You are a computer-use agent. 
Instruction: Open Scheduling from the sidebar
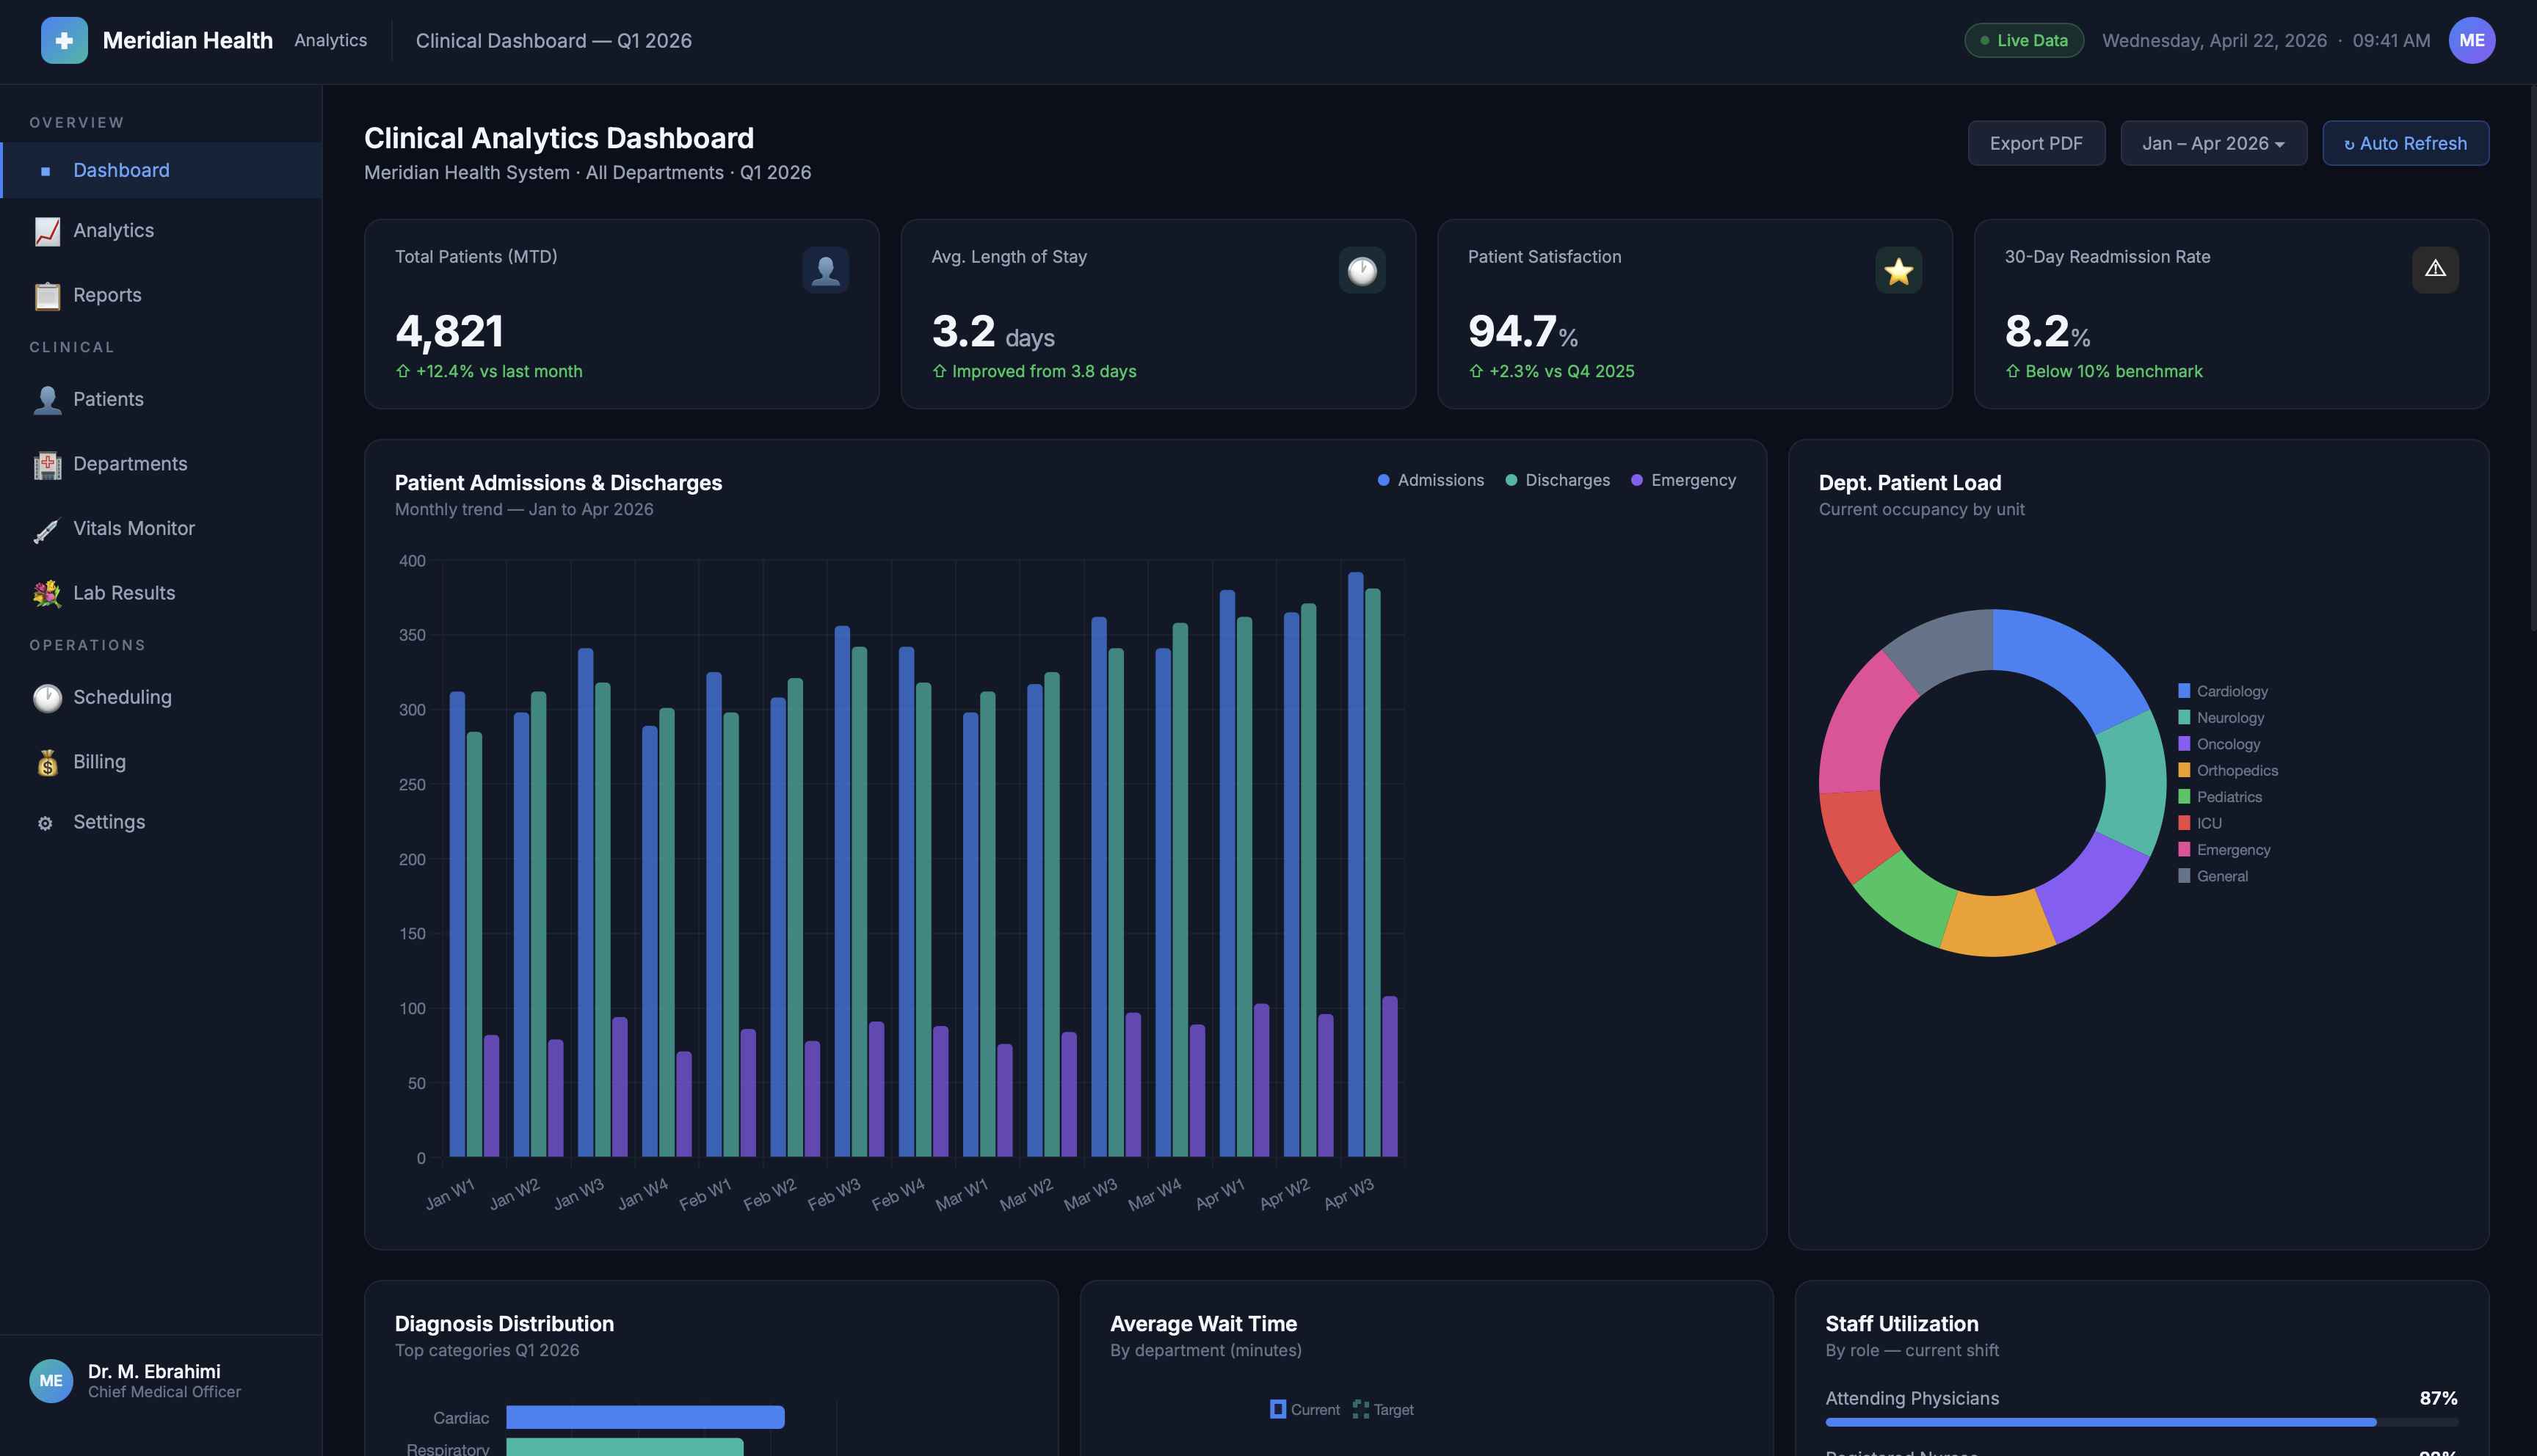[161, 698]
